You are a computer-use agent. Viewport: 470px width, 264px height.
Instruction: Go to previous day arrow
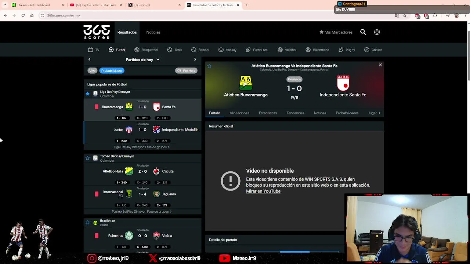pos(89,59)
